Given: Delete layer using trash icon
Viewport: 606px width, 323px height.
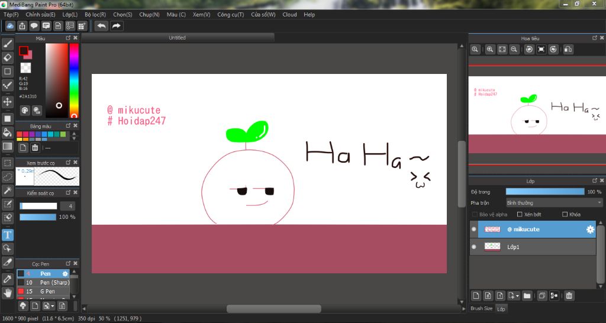Looking at the screenshot, I should [x=569, y=296].
